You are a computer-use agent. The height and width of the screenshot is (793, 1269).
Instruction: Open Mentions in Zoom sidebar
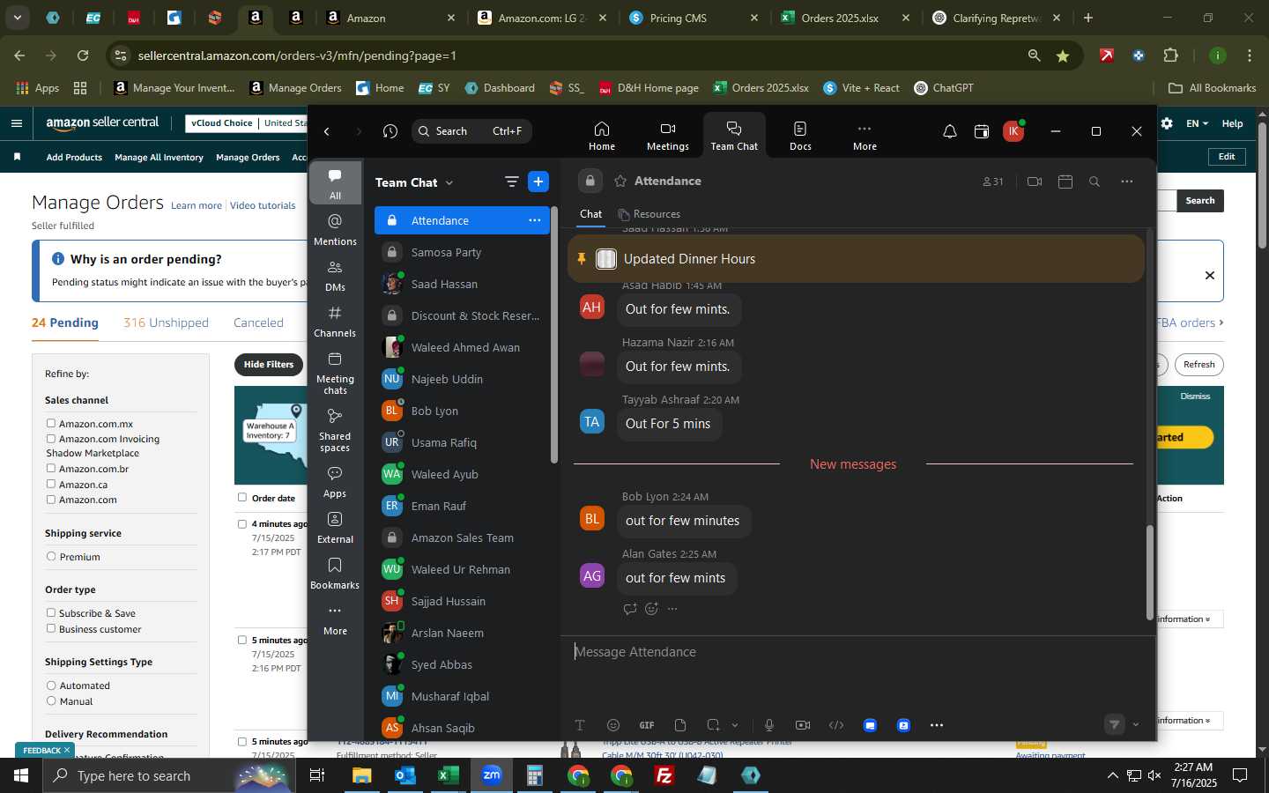click(x=335, y=229)
